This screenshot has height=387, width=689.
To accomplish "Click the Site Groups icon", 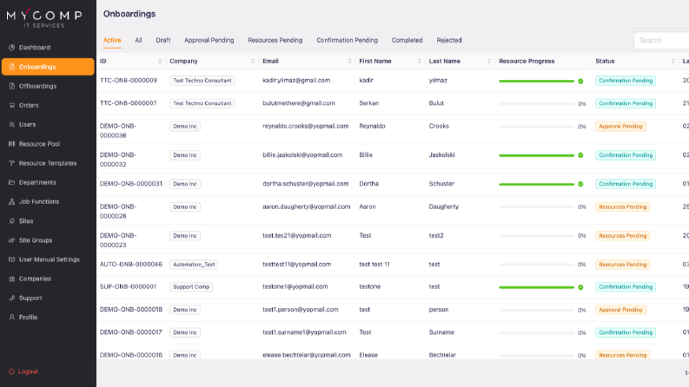I will click(x=12, y=240).
